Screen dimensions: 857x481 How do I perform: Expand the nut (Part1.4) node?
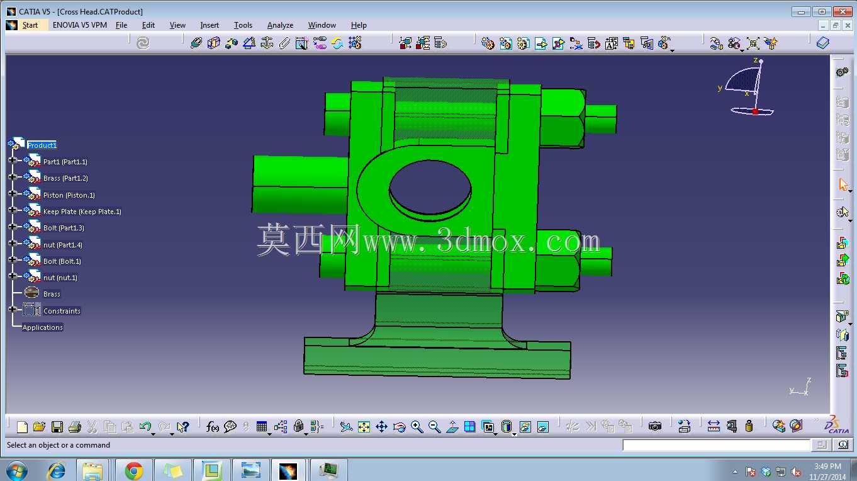tap(12, 243)
